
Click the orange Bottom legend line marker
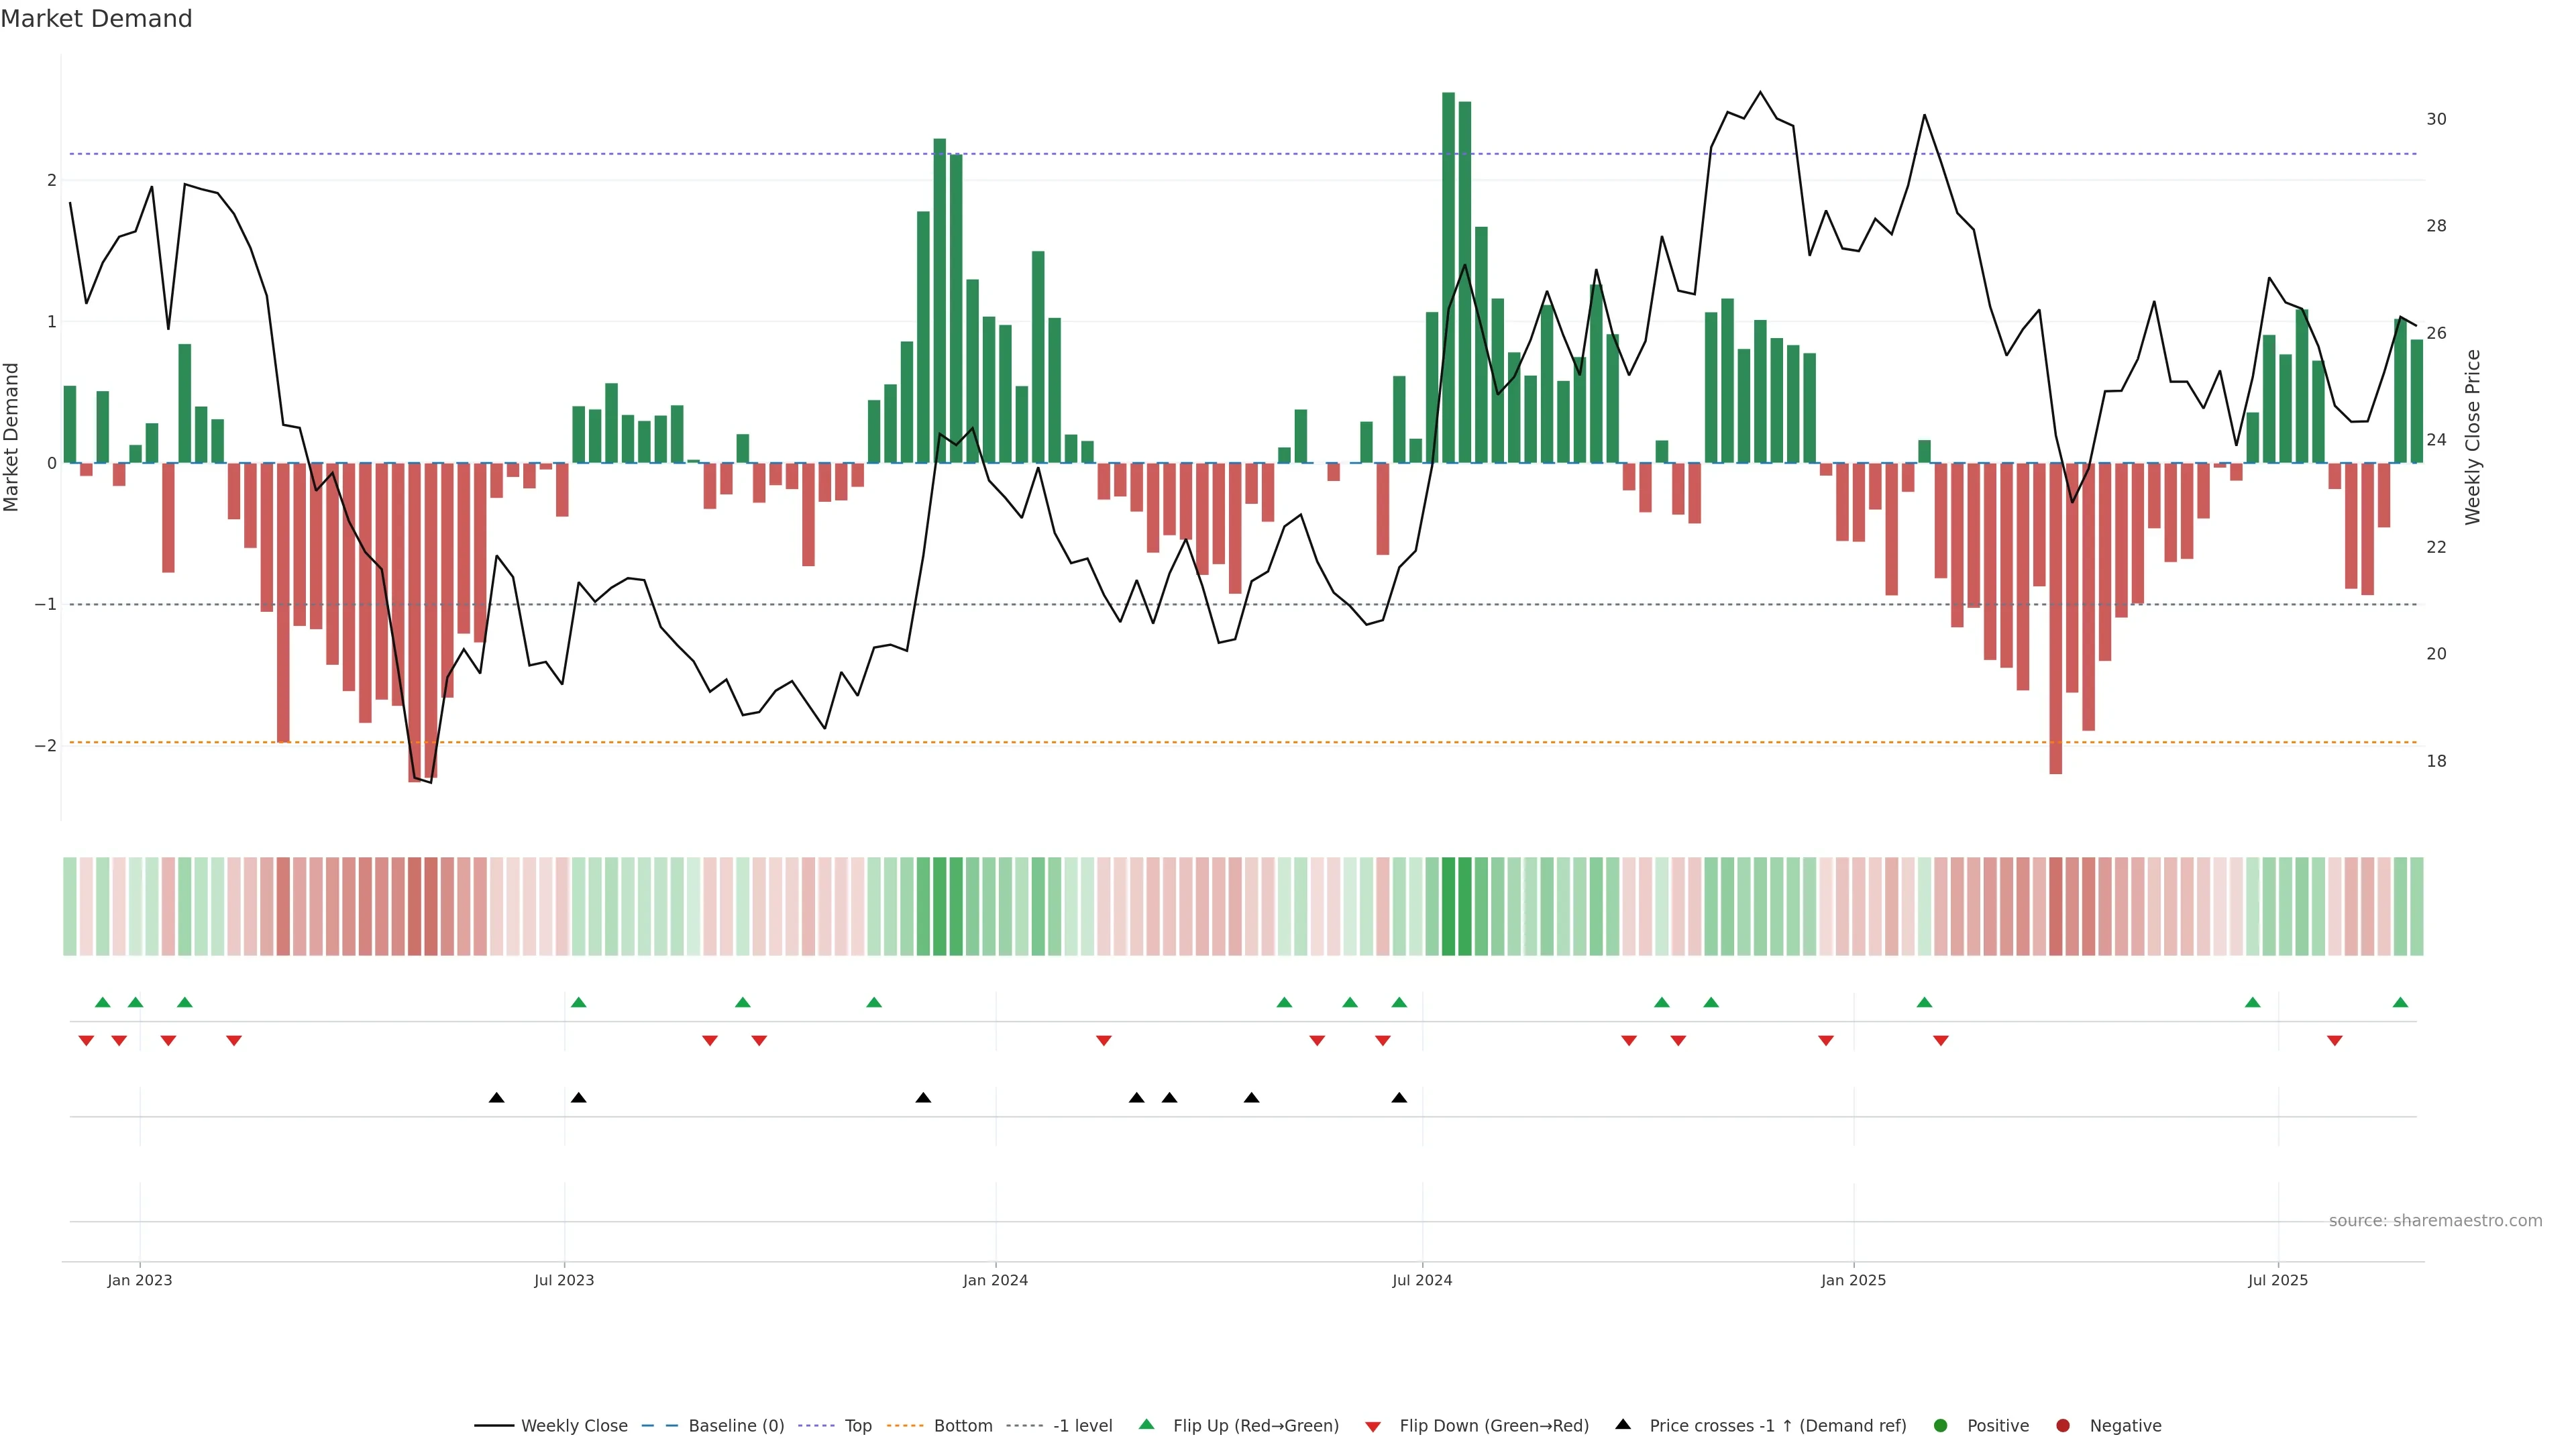(905, 1425)
